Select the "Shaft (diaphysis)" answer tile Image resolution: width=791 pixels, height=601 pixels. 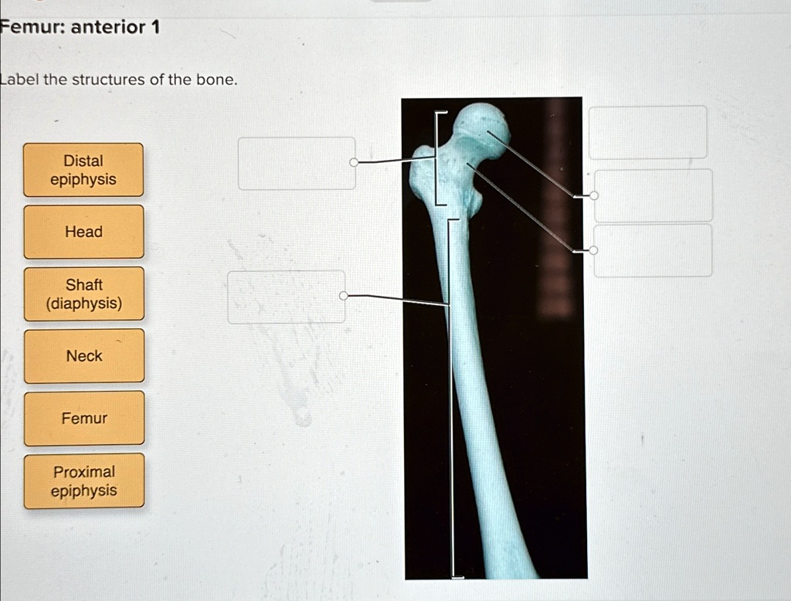click(x=83, y=294)
